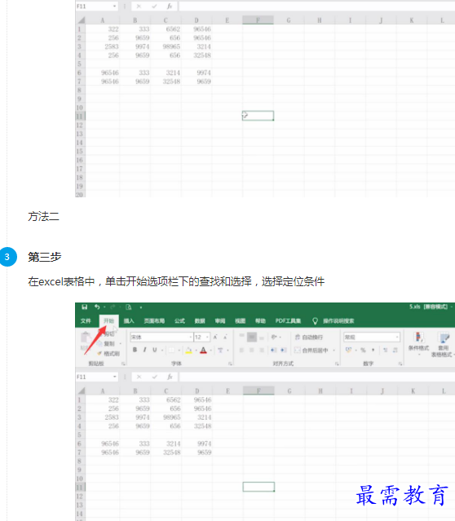
Task: Toggle Italic formatting in the ribbon
Action: 144,350
